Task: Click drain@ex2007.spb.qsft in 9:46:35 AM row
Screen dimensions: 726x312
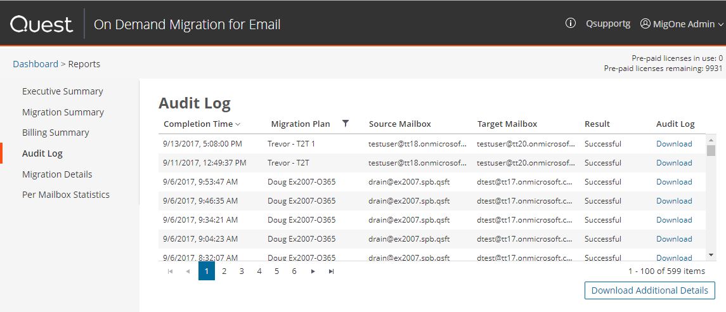Action: [x=409, y=200]
